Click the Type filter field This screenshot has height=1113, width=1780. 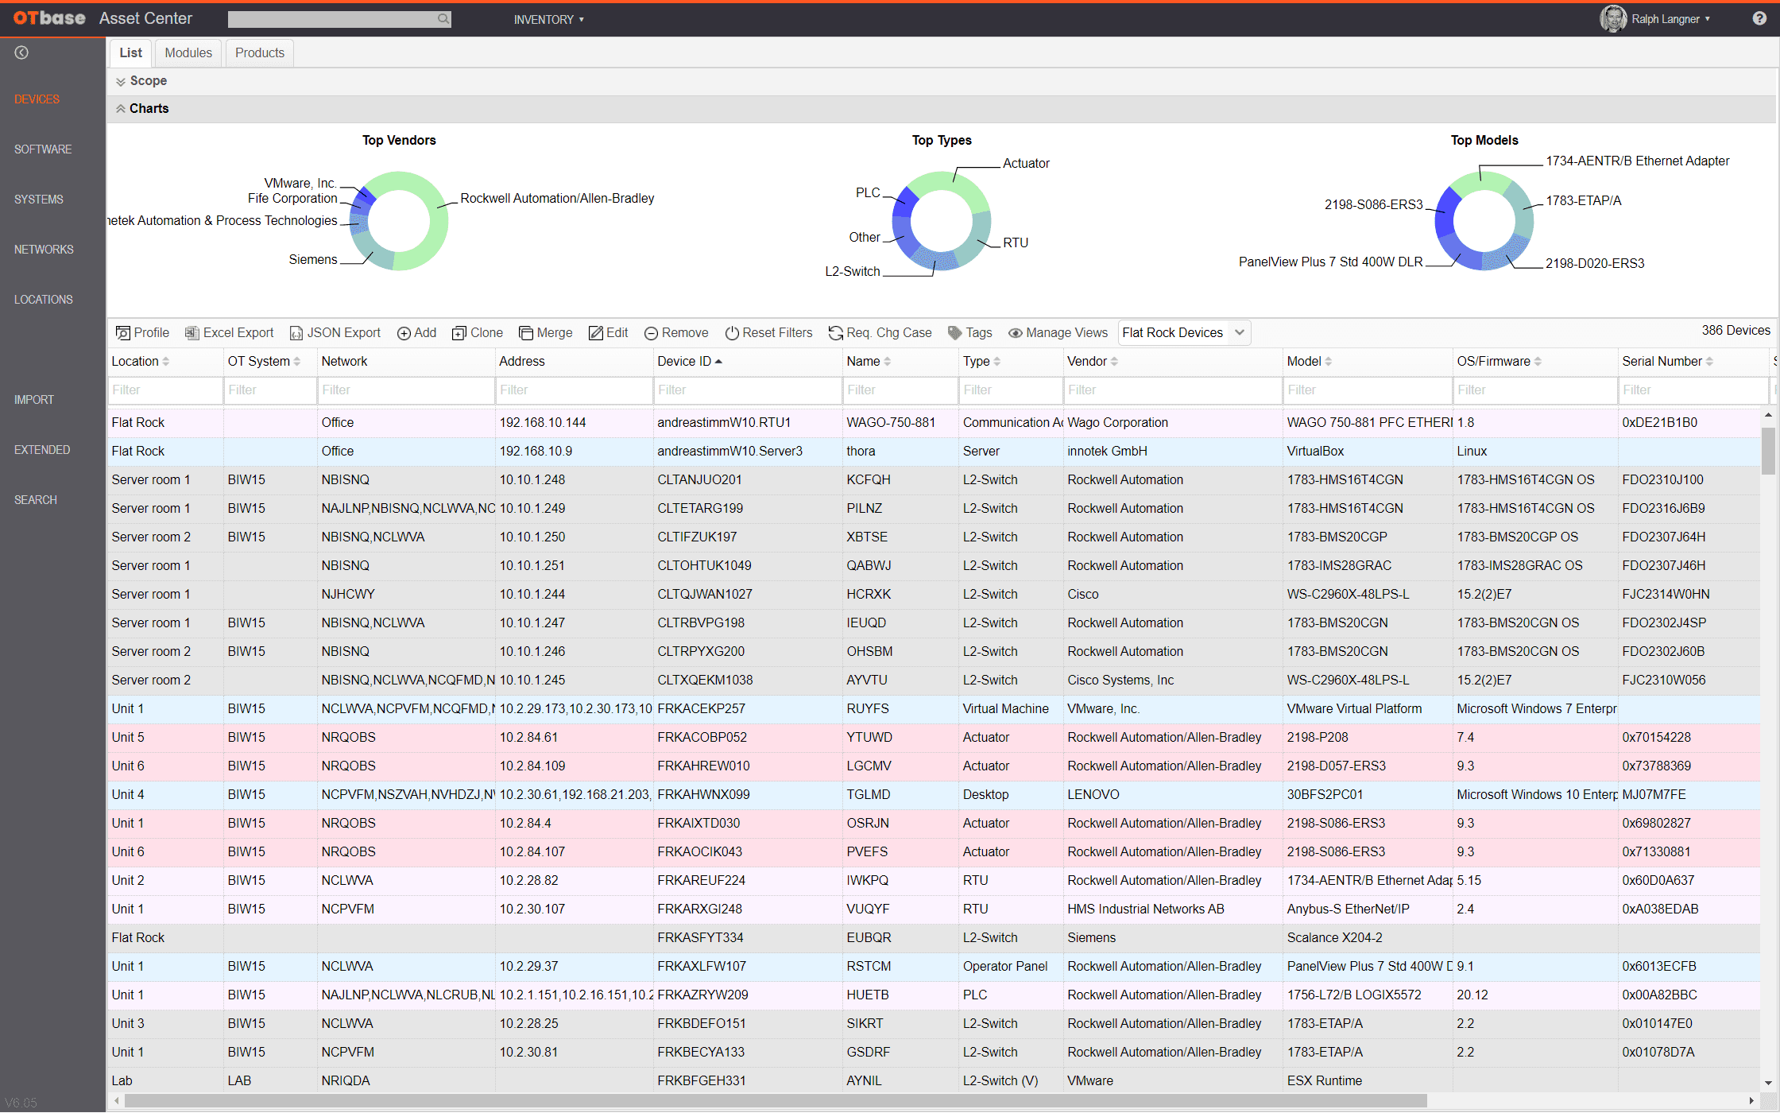[x=1011, y=390]
